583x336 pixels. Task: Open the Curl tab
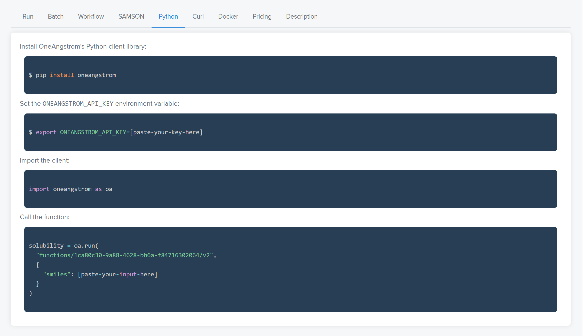[x=198, y=17]
